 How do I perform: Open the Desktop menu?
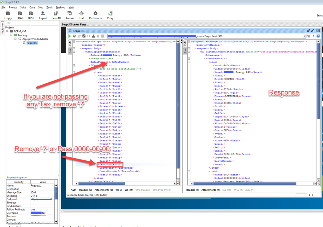[x=61, y=8]
